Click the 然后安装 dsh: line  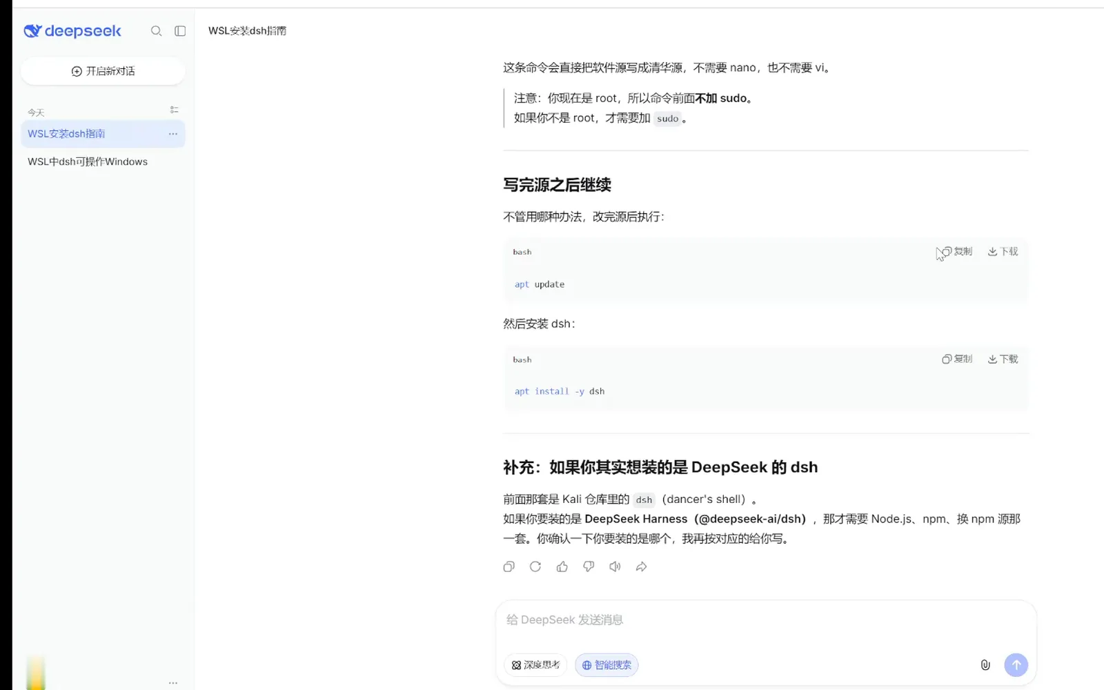539,324
